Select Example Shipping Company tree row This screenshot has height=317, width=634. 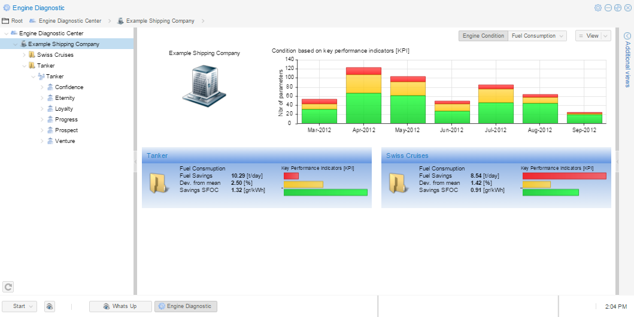click(66, 44)
